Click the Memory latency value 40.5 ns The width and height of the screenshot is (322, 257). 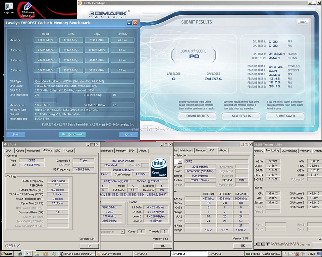122,40
